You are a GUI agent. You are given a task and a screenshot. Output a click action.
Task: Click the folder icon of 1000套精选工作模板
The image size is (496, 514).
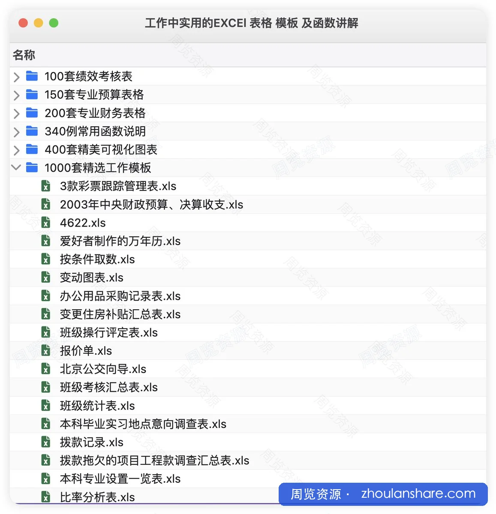[x=32, y=167]
